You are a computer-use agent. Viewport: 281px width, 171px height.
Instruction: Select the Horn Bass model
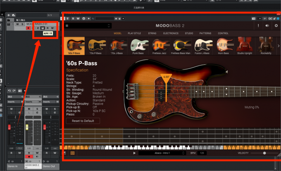point(223,46)
